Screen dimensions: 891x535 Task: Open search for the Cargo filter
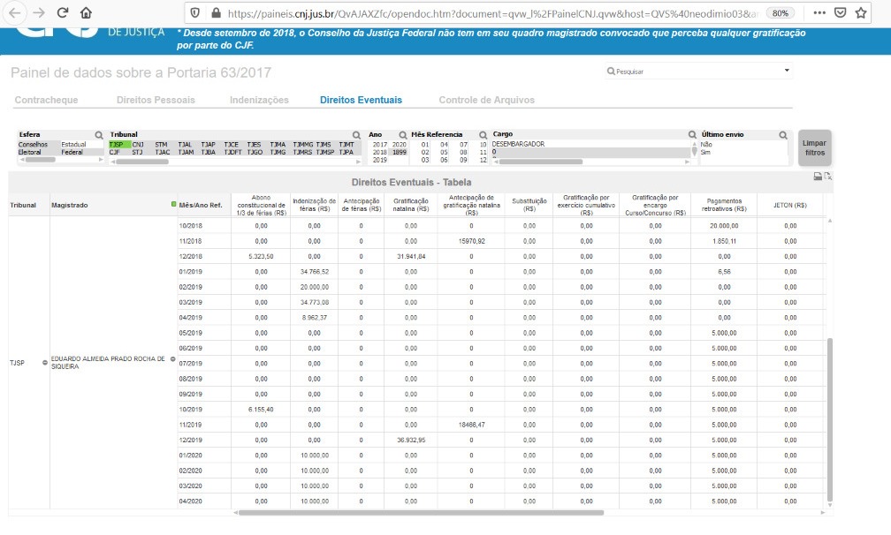(x=693, y=135)
